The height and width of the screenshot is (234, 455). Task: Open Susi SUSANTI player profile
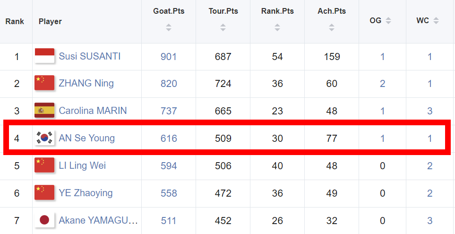[90, 56]
